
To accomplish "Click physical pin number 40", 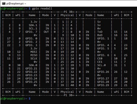I will 72,85.
